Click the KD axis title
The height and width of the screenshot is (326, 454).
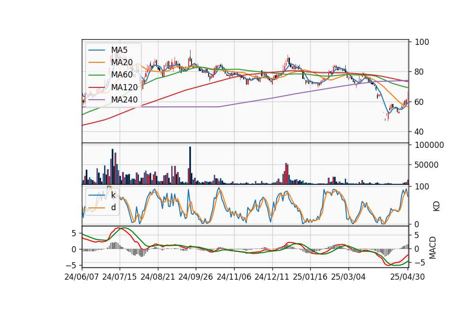(x=437, y=206)
